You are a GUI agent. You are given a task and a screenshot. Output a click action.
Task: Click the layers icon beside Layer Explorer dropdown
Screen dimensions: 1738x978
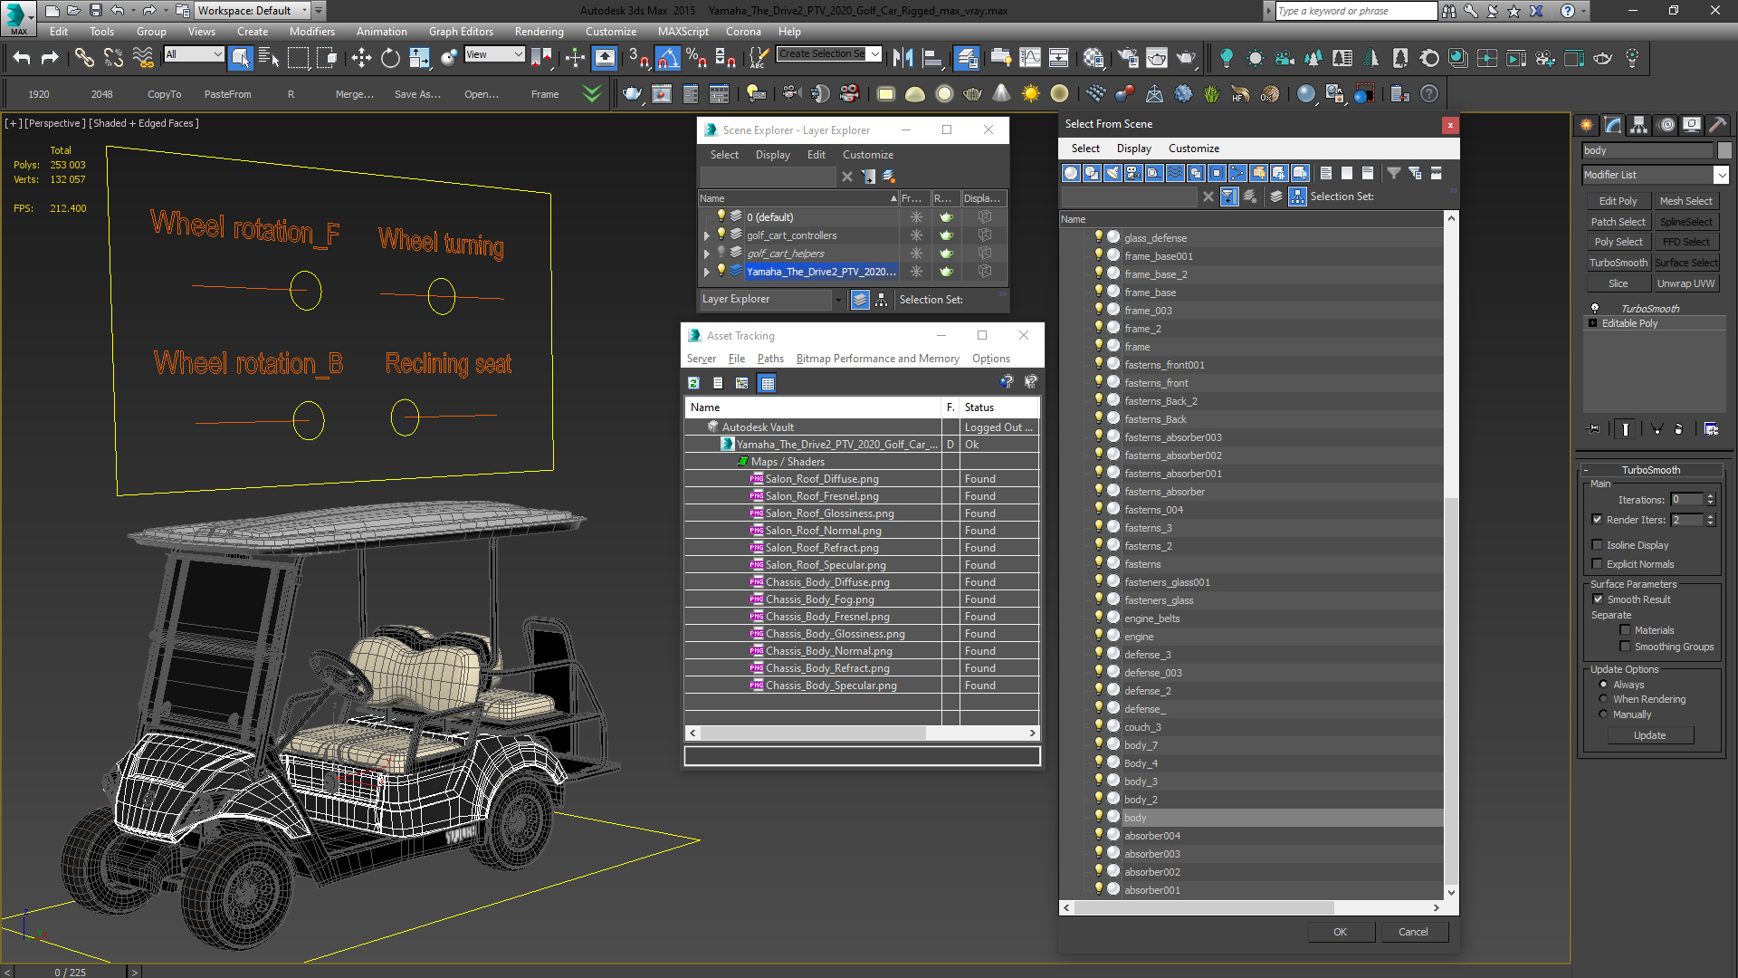(860, 300)
